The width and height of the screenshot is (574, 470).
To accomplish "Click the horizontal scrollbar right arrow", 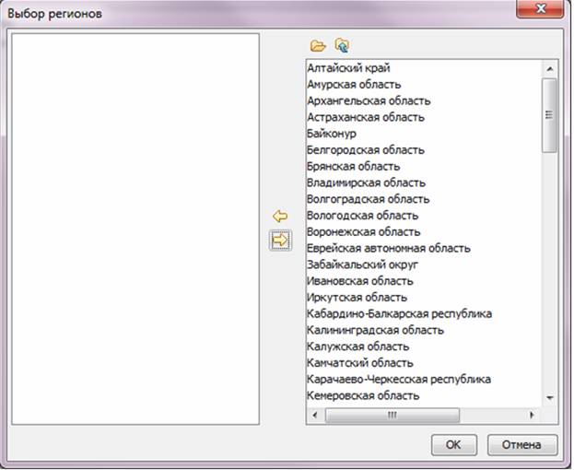I will [x=533, y=416].
